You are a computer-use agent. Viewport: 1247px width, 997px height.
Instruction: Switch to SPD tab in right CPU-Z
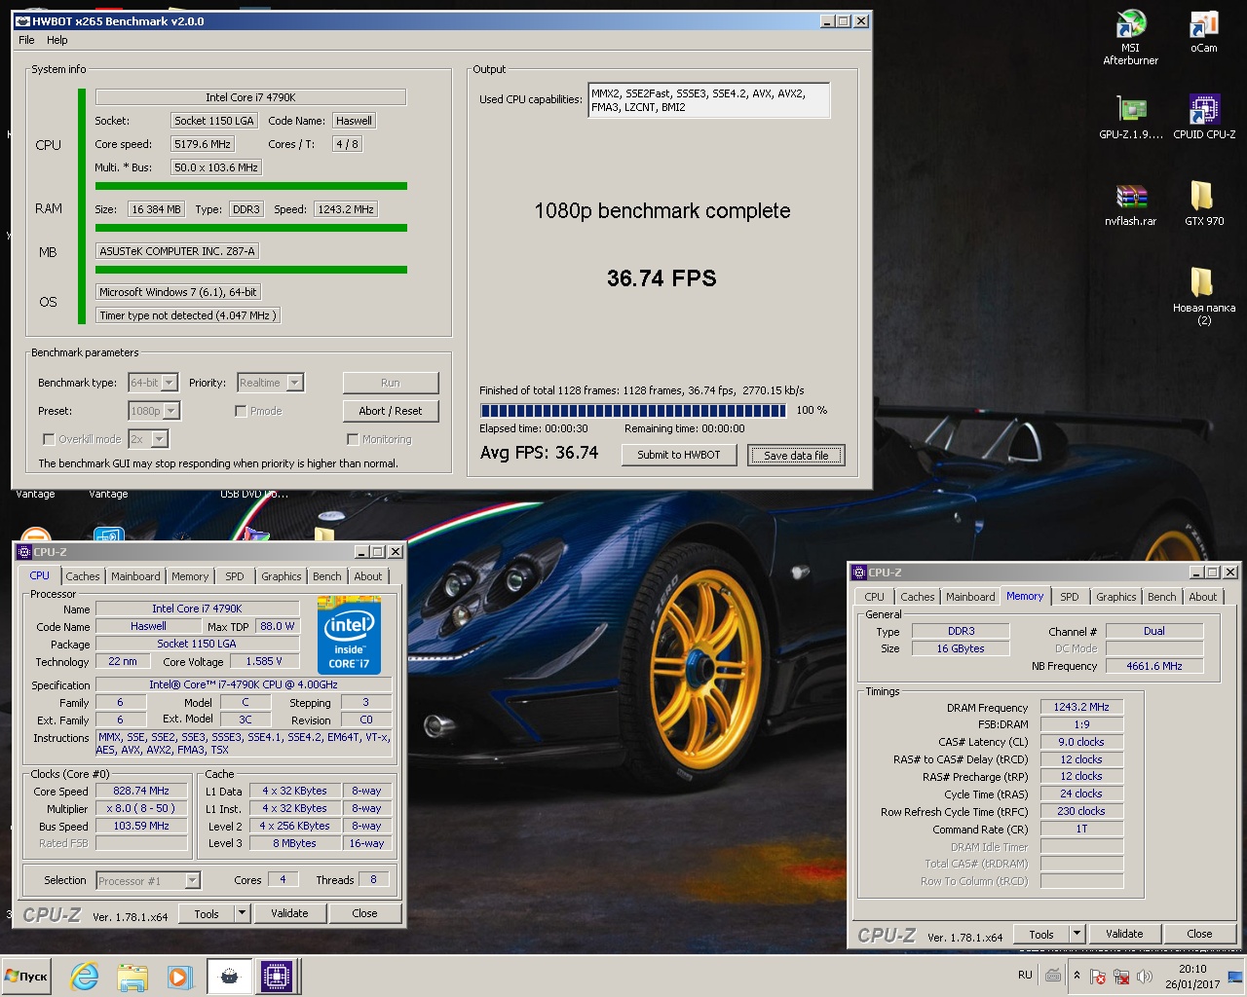[1070, 597]
